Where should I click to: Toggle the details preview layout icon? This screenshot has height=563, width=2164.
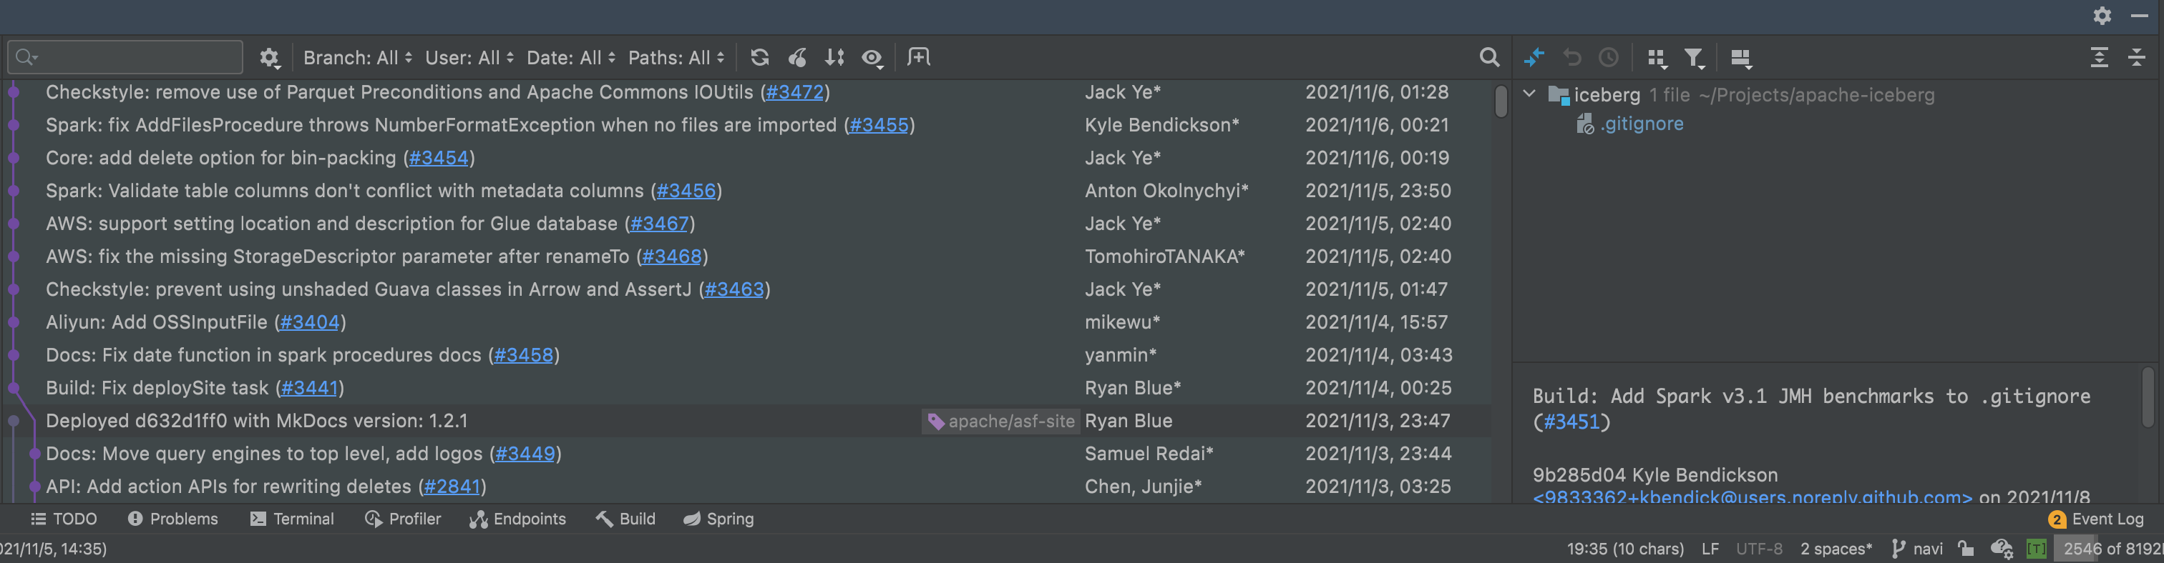1740,58
